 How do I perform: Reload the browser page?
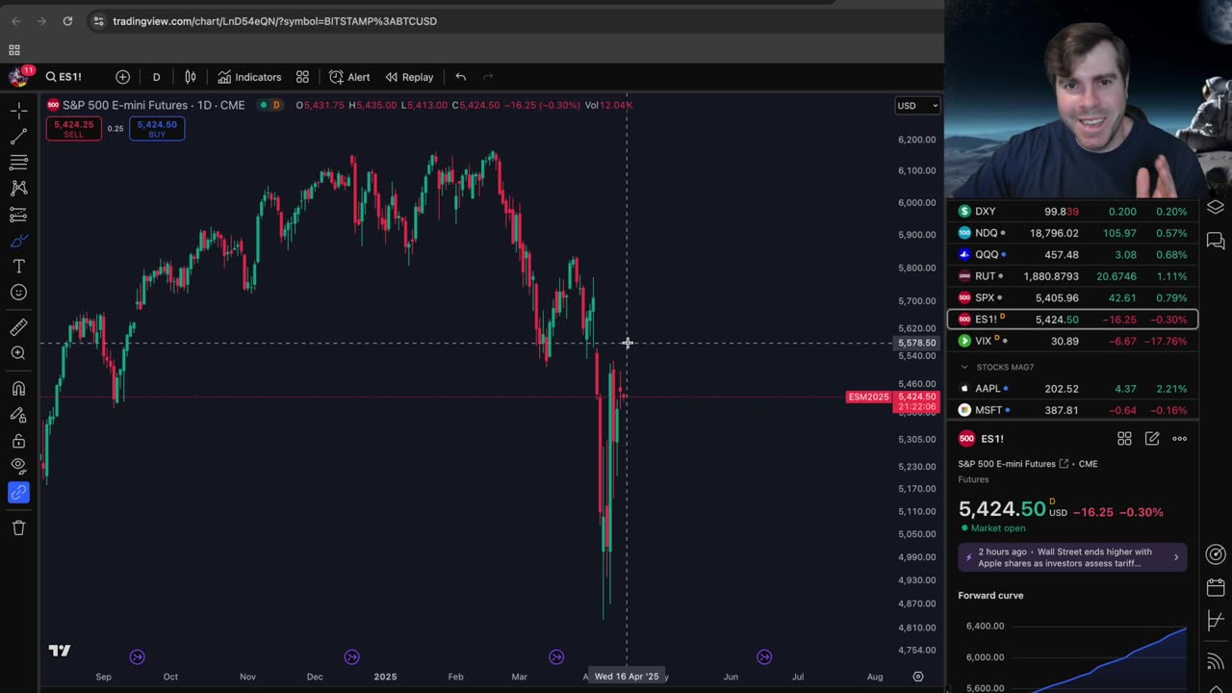[67, 21]
